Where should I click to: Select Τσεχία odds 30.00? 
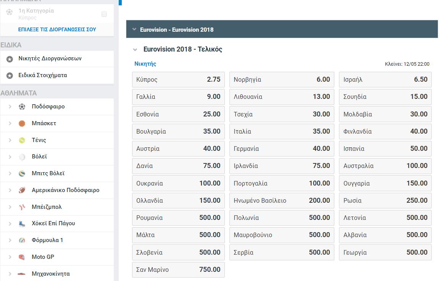tap(282, 114)
